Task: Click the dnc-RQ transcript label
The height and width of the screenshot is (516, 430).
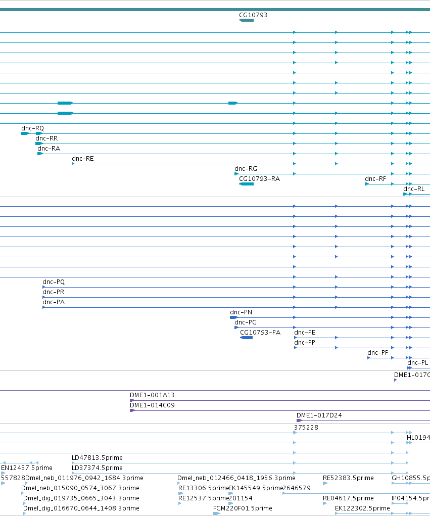Action: (32, 128)
